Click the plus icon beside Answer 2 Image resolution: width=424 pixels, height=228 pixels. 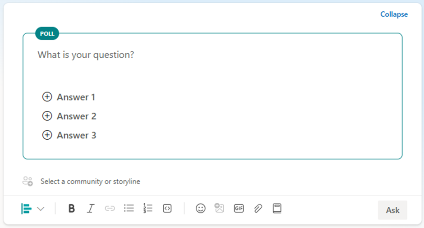click(x=47, y=116)
